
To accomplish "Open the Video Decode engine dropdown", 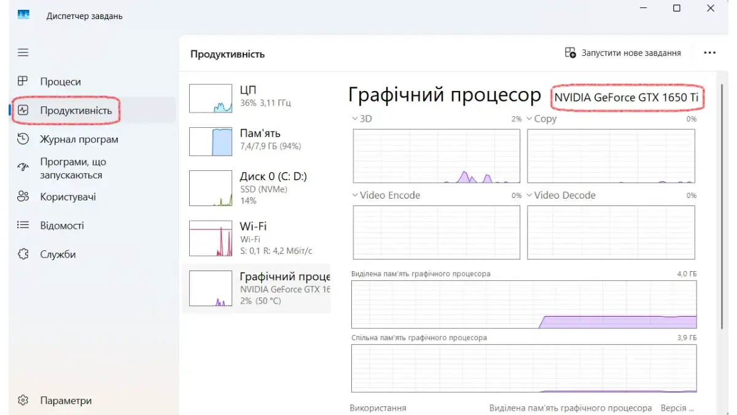I will [x=529, y=195].
